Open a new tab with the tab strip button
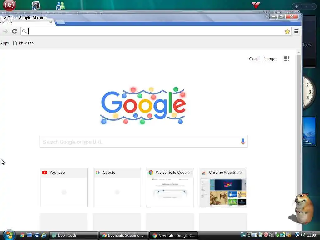320x240 pixels. click(x=60, y=22)
